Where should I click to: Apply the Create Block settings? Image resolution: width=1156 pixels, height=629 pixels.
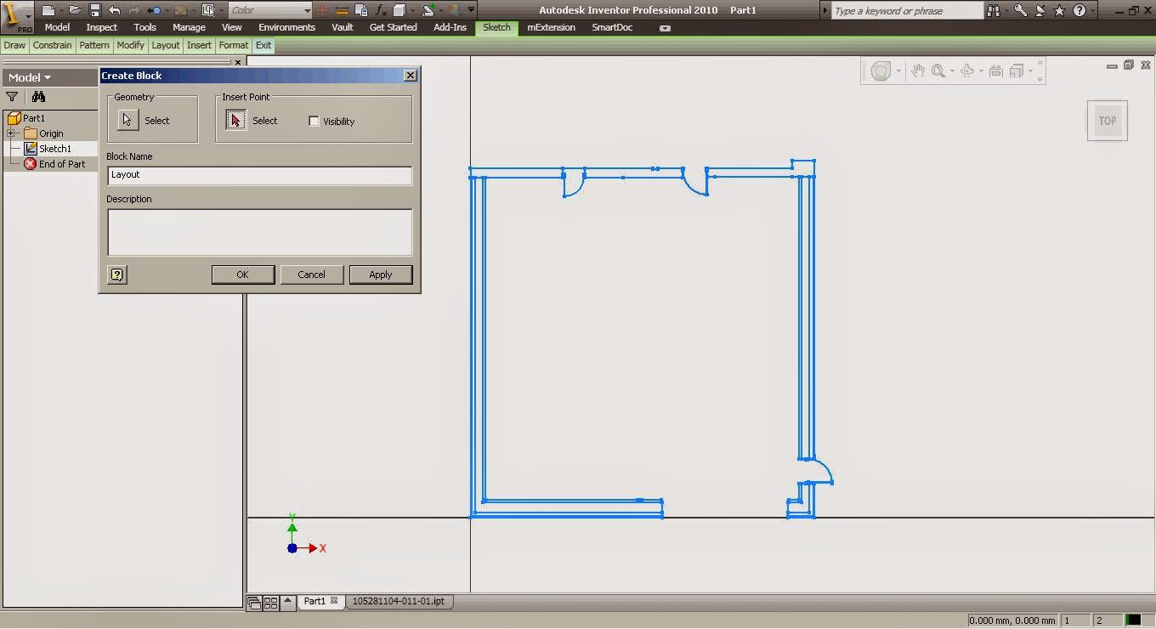[380, 275]
